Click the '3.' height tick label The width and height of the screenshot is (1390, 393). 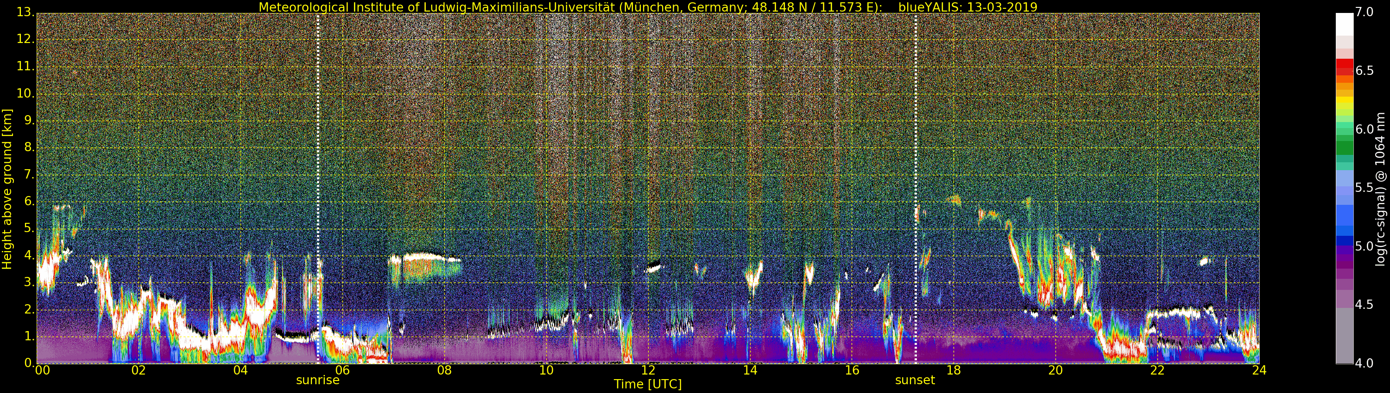(29, 282)
